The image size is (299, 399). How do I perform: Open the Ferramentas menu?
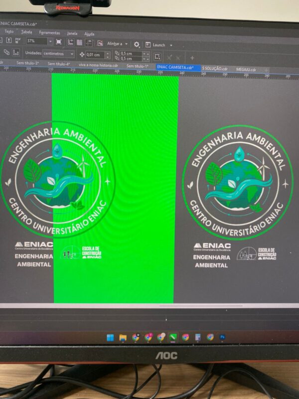(49, 32)
